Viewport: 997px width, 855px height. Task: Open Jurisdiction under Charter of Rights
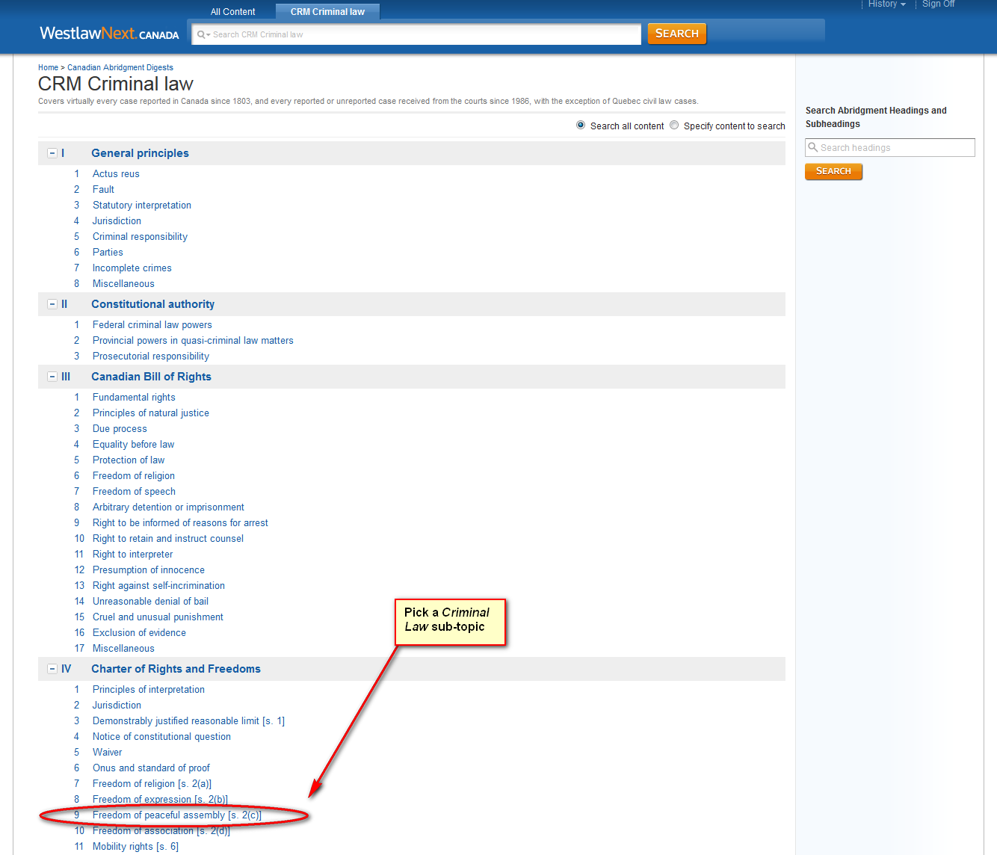click(x=117, y=706)
